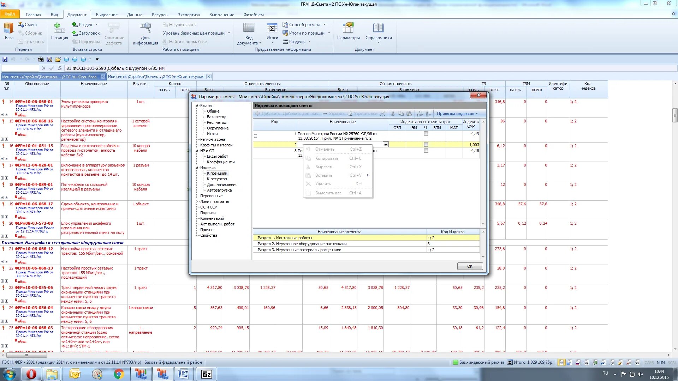Open the Экспертиза ribbon tab
The height and width of the screenshot is (381, 678).
189,15
